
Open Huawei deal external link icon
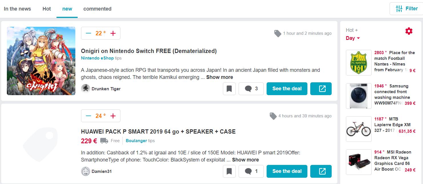(x=321, y=171)
